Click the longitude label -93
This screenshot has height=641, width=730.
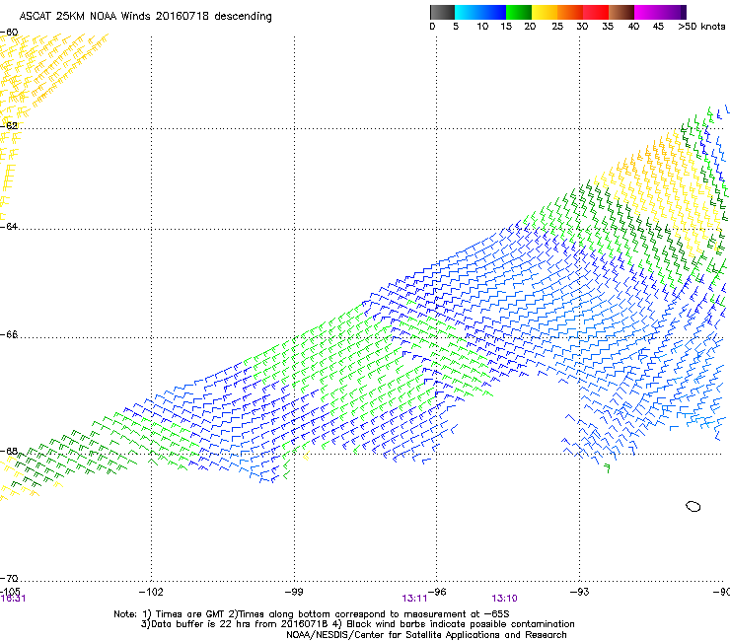point(579,592)
